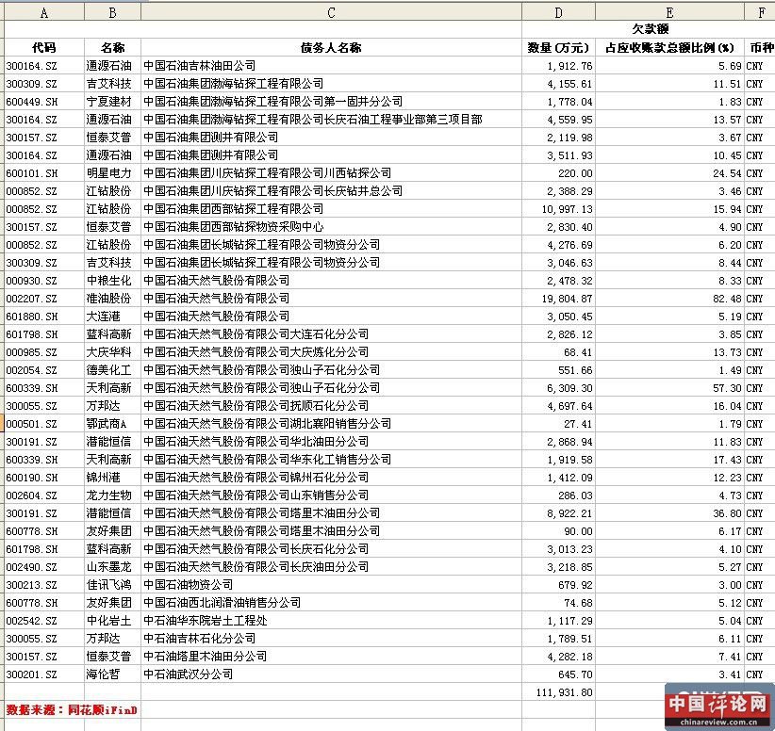Select column A header
The image size is (775, 731).
(x=44, y=12)
